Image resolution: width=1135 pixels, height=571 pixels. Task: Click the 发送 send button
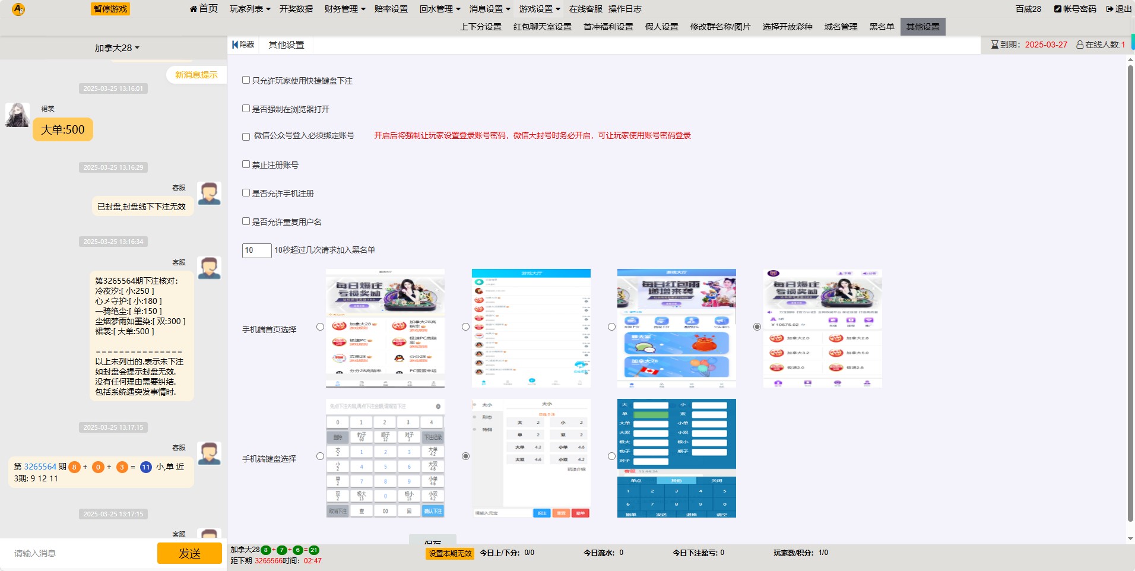(x=189, y=553)
